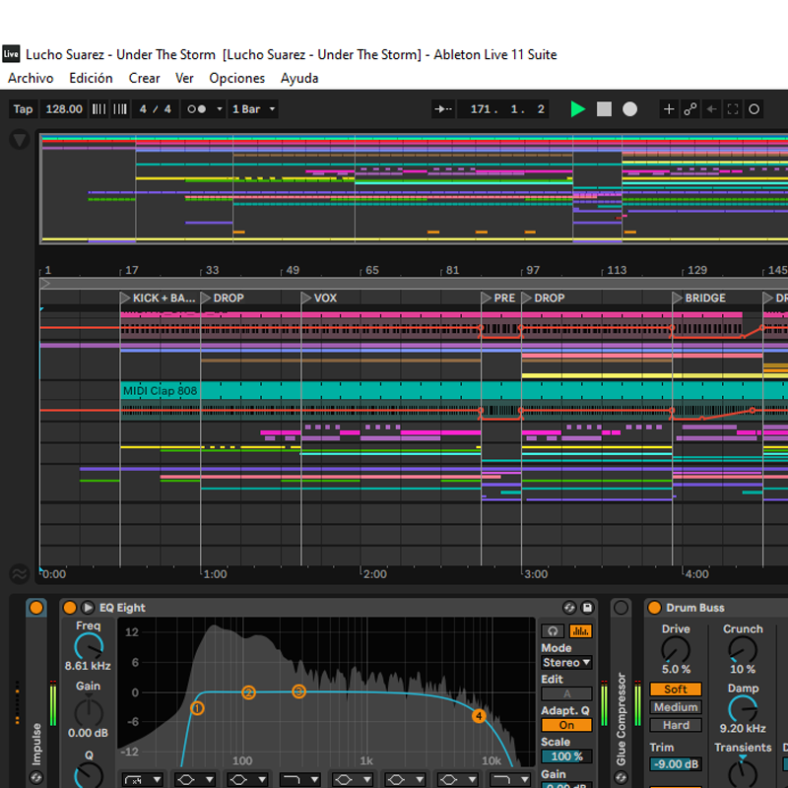Toggle the EQ Eight spectrum analyzer button
This screenshot has height=788, width=788.
pyautogui.click(x=580, y=630)
